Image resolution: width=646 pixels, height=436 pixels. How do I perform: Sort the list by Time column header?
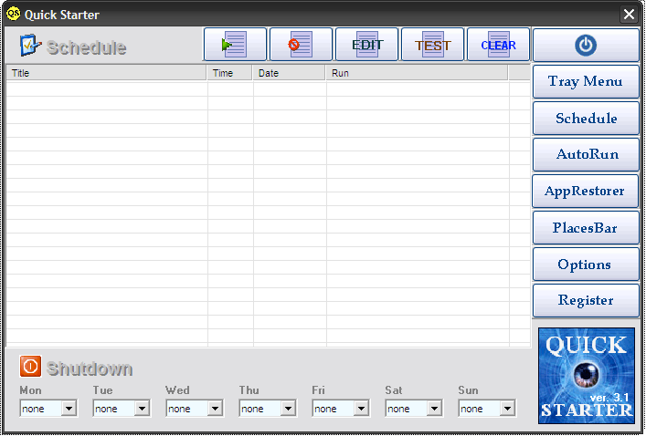[229, 73]
